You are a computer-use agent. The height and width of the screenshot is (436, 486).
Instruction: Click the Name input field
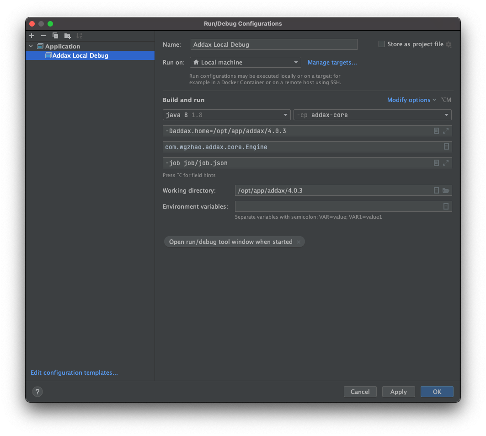click(273, 44)
